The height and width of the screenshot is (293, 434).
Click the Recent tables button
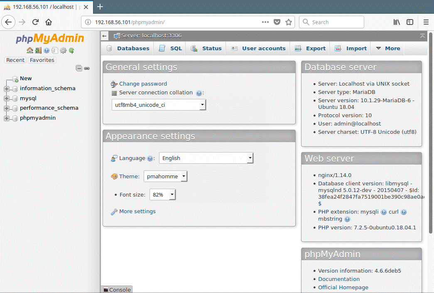tap(15, 60)
